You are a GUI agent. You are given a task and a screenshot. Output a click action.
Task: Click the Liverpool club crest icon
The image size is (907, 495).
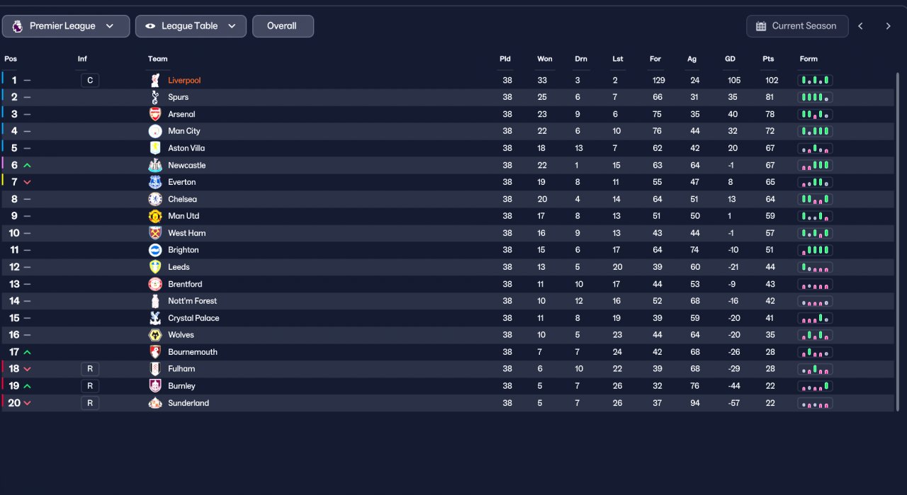click(155, 80)
